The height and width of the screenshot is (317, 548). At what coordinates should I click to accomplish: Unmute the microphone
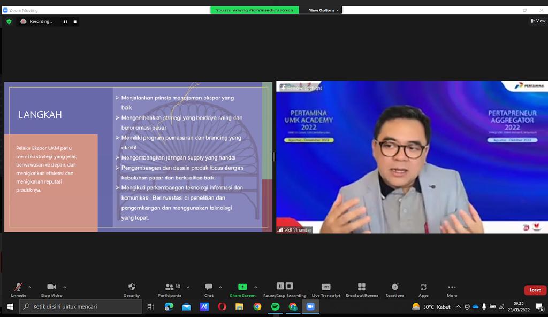[x=18, y=289]
